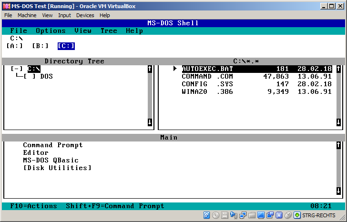Open the VirtualBox Machine menu
This screenshot has width=347, height=222.
pos(27,15)
